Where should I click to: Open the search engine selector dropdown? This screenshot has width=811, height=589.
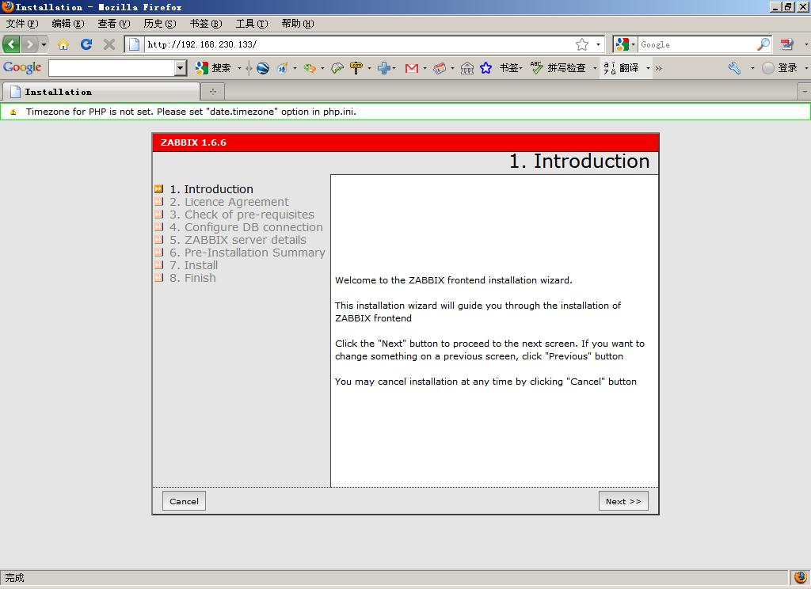[x=625, y=44]
